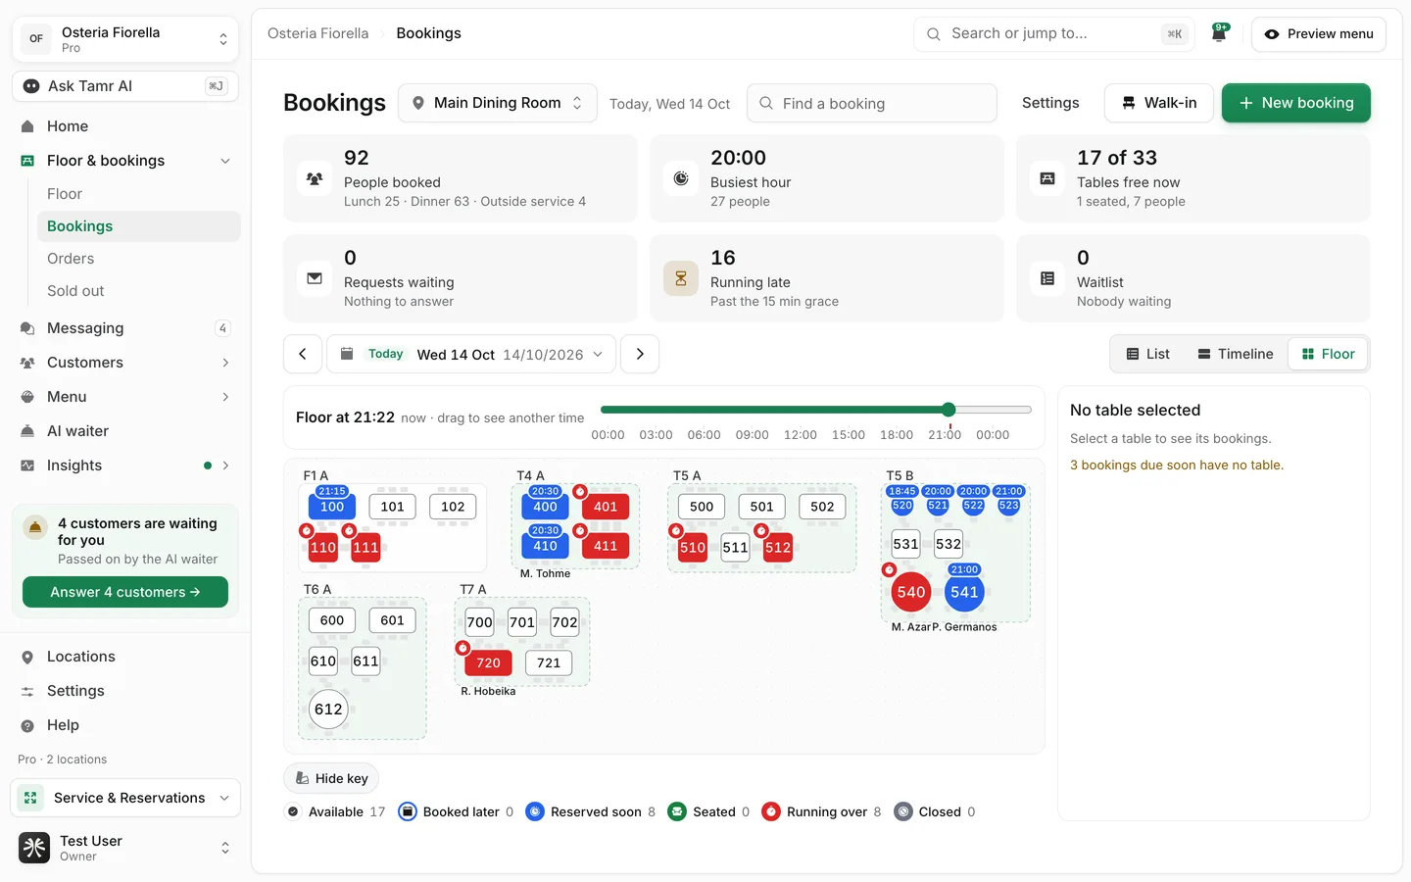Click the floor time slider handle
The height and width of the screenshot is (882, 1411).
[949, 410]
